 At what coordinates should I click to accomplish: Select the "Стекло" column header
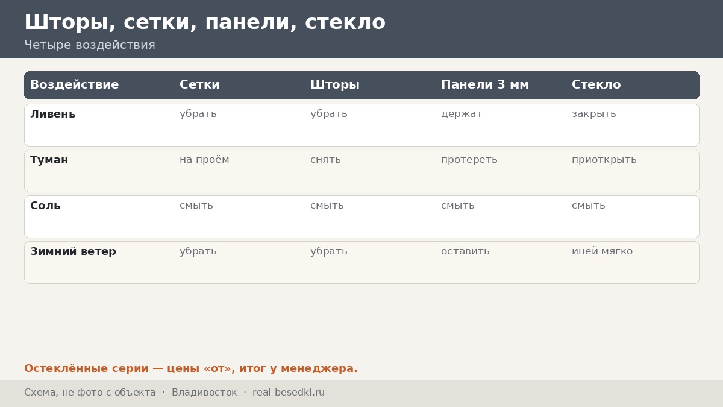(596, 85)
